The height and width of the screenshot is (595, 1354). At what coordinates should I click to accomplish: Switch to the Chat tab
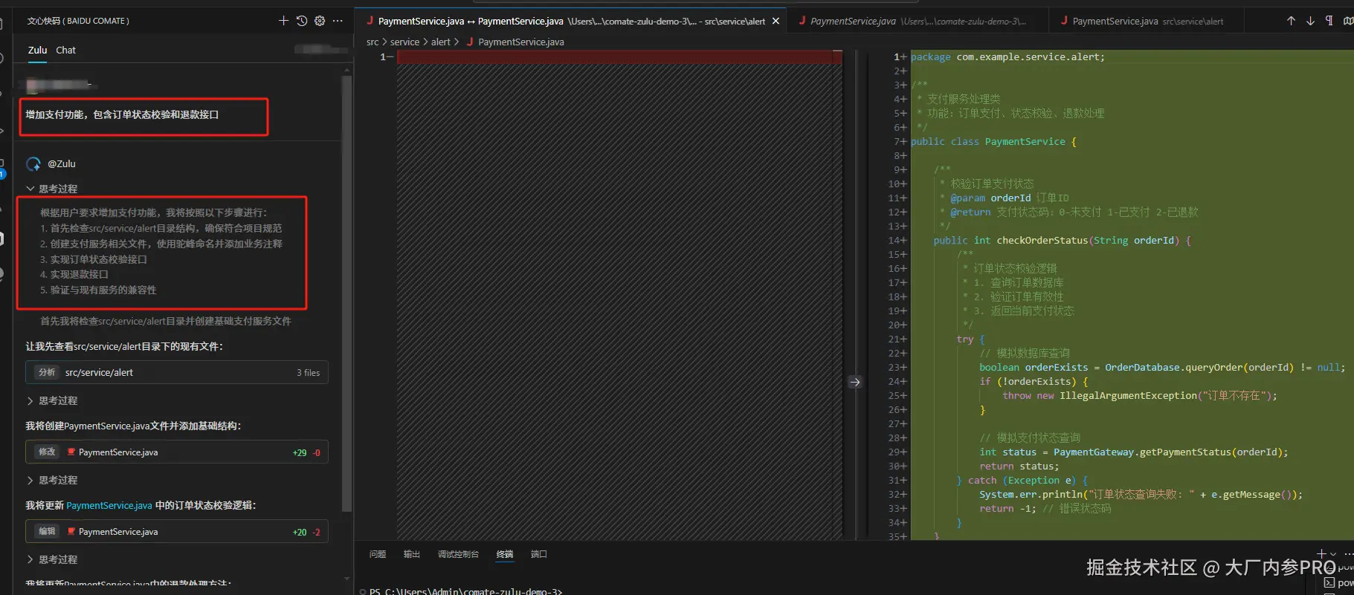[x=66, y=50]
